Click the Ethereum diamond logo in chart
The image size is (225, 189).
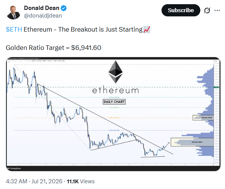(116, 72)
